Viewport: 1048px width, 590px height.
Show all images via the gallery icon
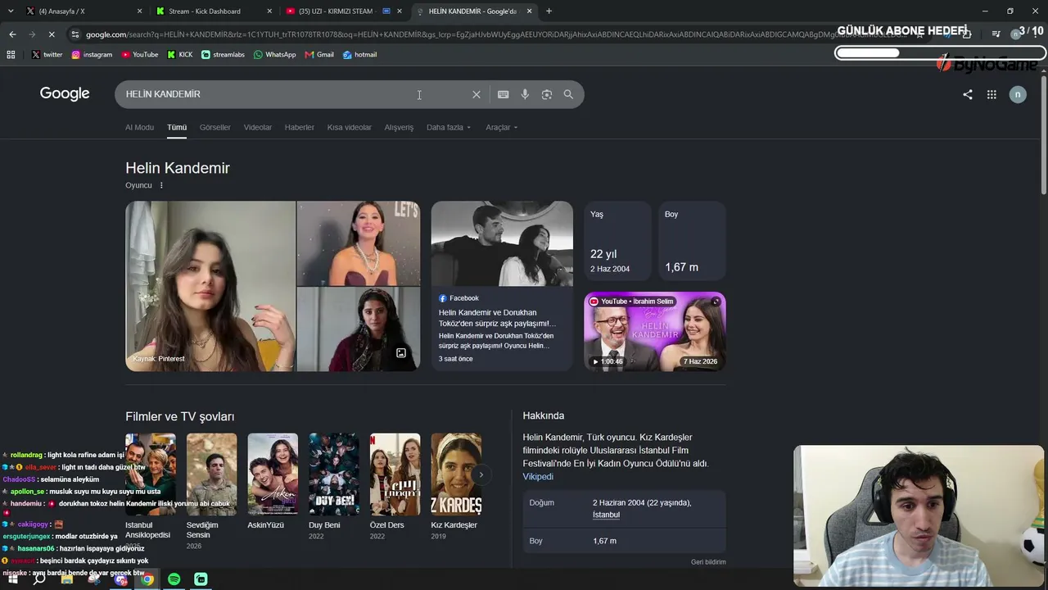(401, 353)
